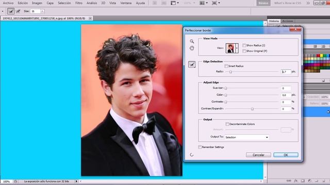Click the Suavizar value input field
Screen dimensions: 330x185
pos(286,88)
